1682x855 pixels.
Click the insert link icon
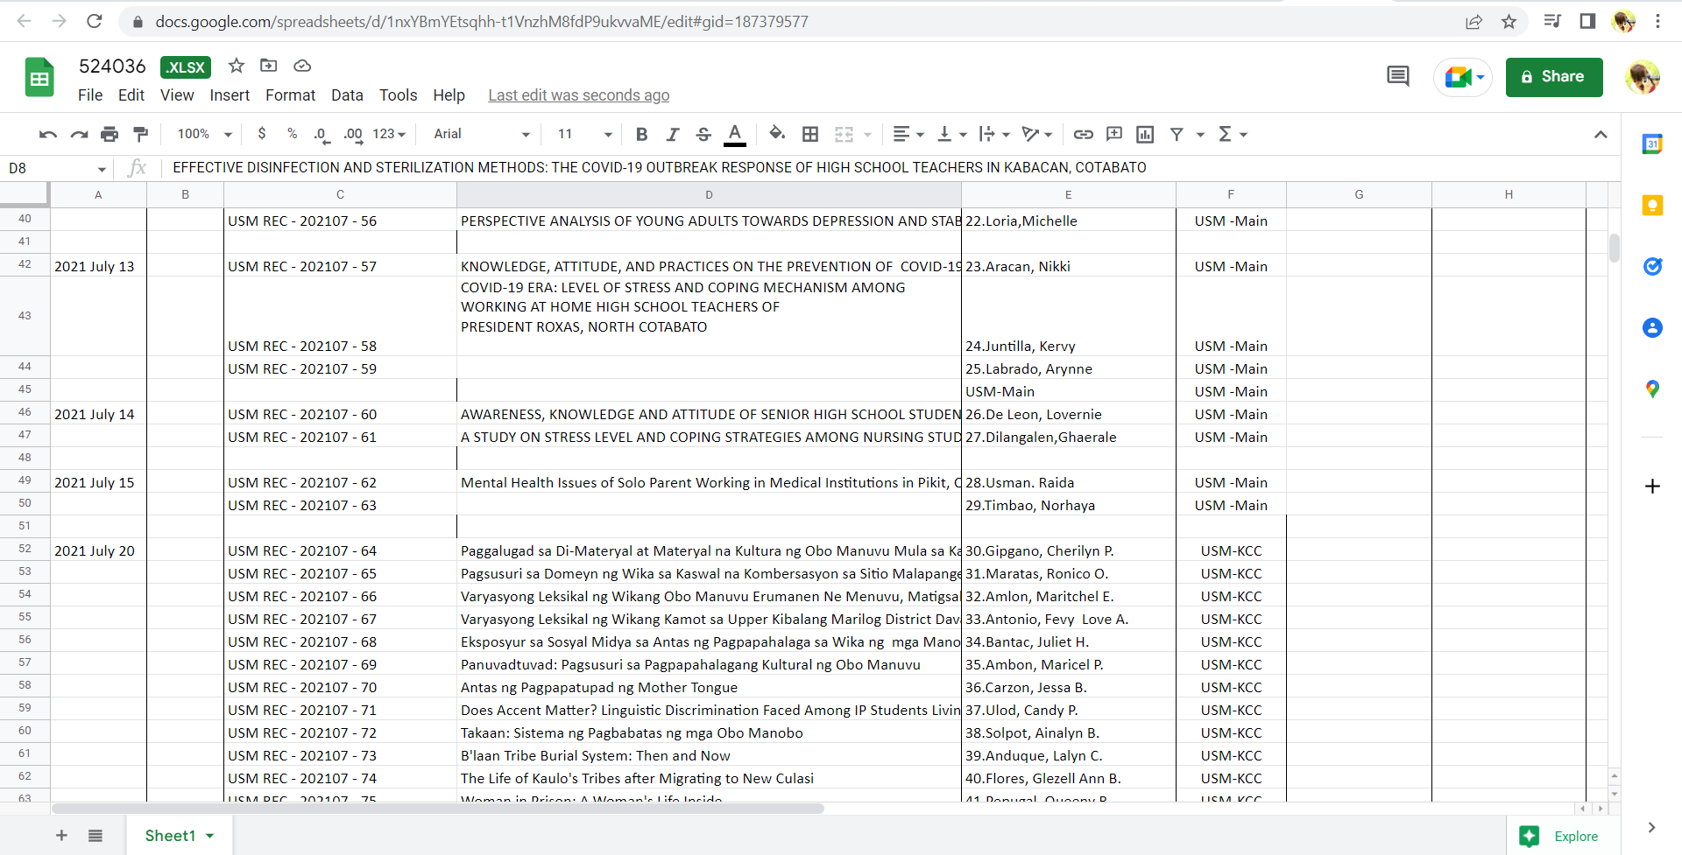click(1083, 134)
